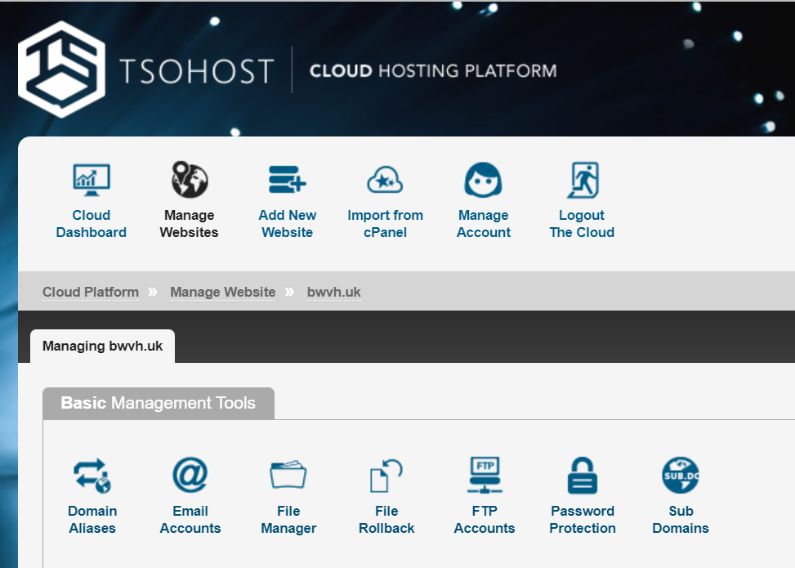Click the Manage Account face icon
Screen dimensions: 795x568
483,180
